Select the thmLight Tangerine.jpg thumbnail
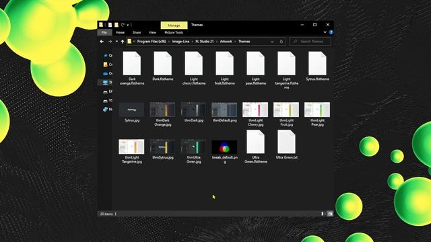 [131, 147]
